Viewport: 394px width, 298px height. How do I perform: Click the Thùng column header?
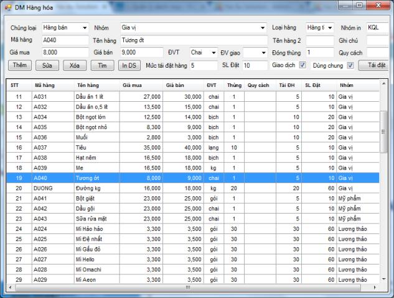(x=234, y=86)
